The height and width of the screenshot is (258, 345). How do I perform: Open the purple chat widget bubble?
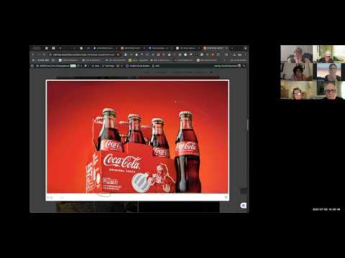pyautogui.click(x=243, y=206)
